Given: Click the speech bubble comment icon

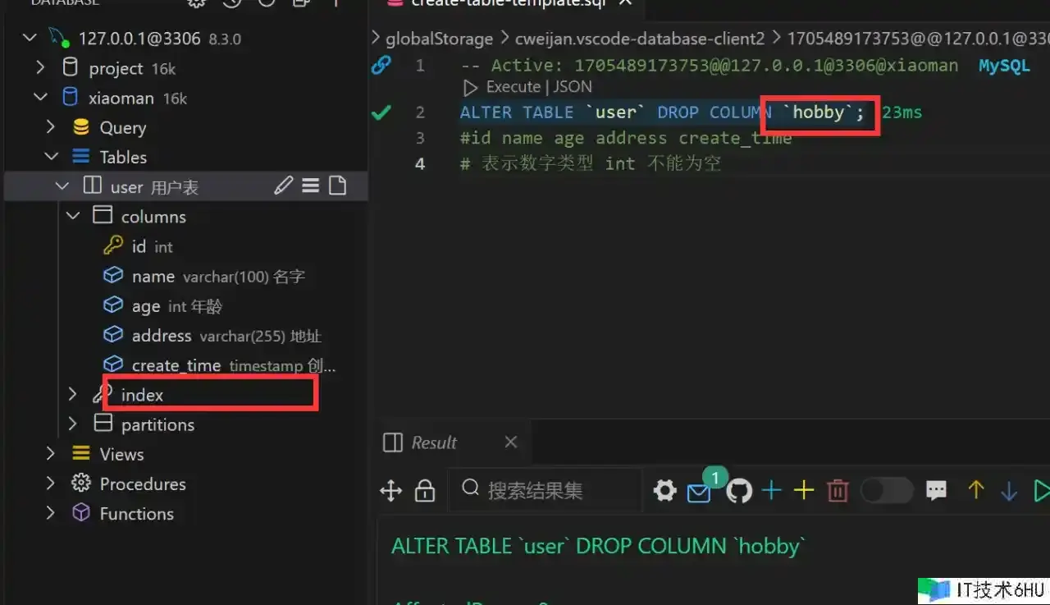Looking at the screenshot, I should [936, 491].
